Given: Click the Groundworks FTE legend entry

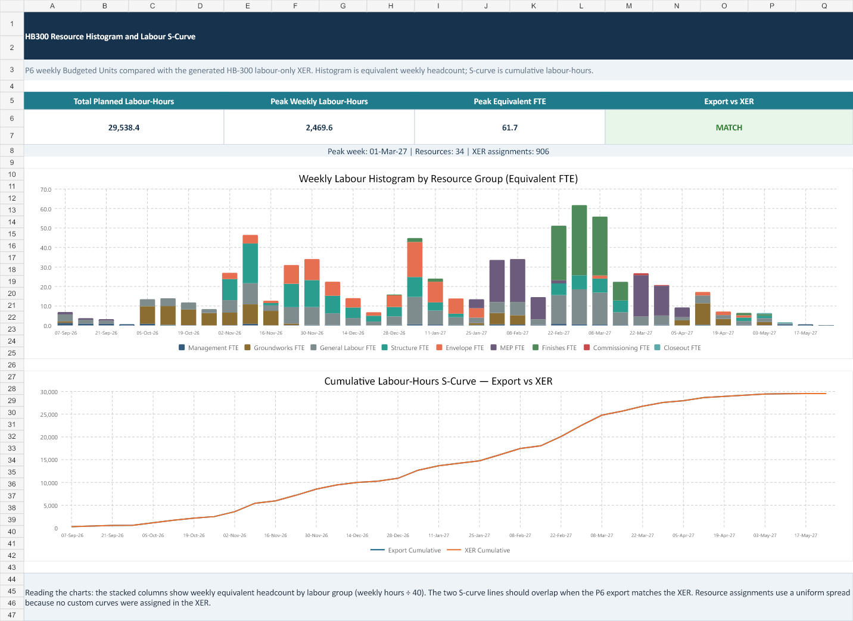Looking at the screenshot, I should click(x=275, y=348).
